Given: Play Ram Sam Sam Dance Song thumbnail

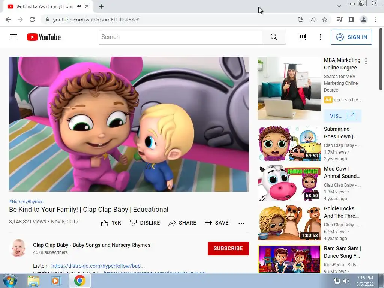Looking at the screenshot, I should click(289, 259).
